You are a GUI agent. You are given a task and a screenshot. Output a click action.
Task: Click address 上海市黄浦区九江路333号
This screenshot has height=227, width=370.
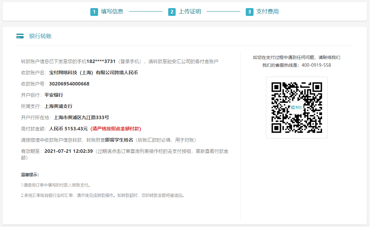click(x=82, y=118)
